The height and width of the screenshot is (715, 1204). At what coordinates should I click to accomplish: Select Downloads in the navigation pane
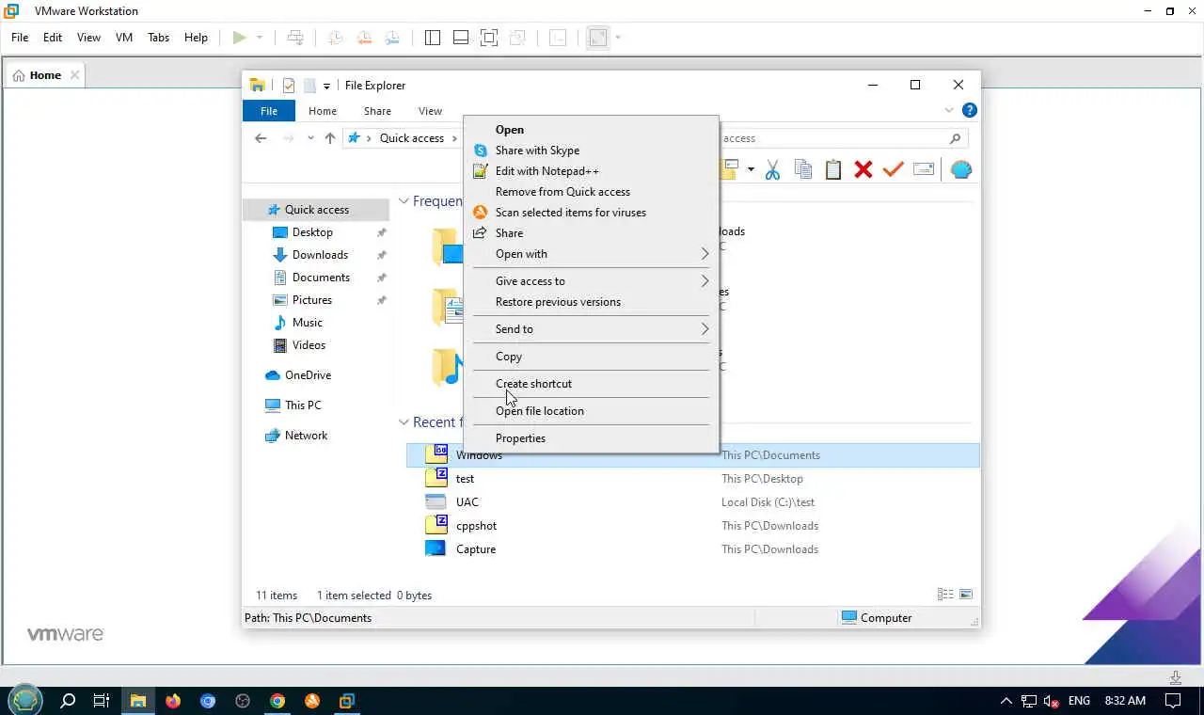coord(320,255)
